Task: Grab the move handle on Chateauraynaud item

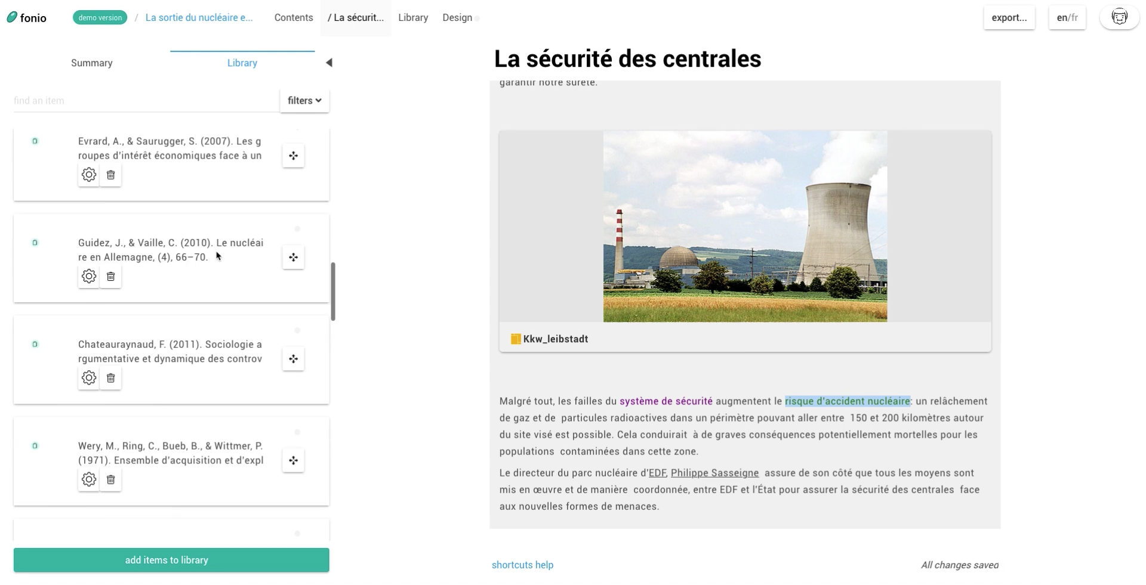Action: click(292, 359)
